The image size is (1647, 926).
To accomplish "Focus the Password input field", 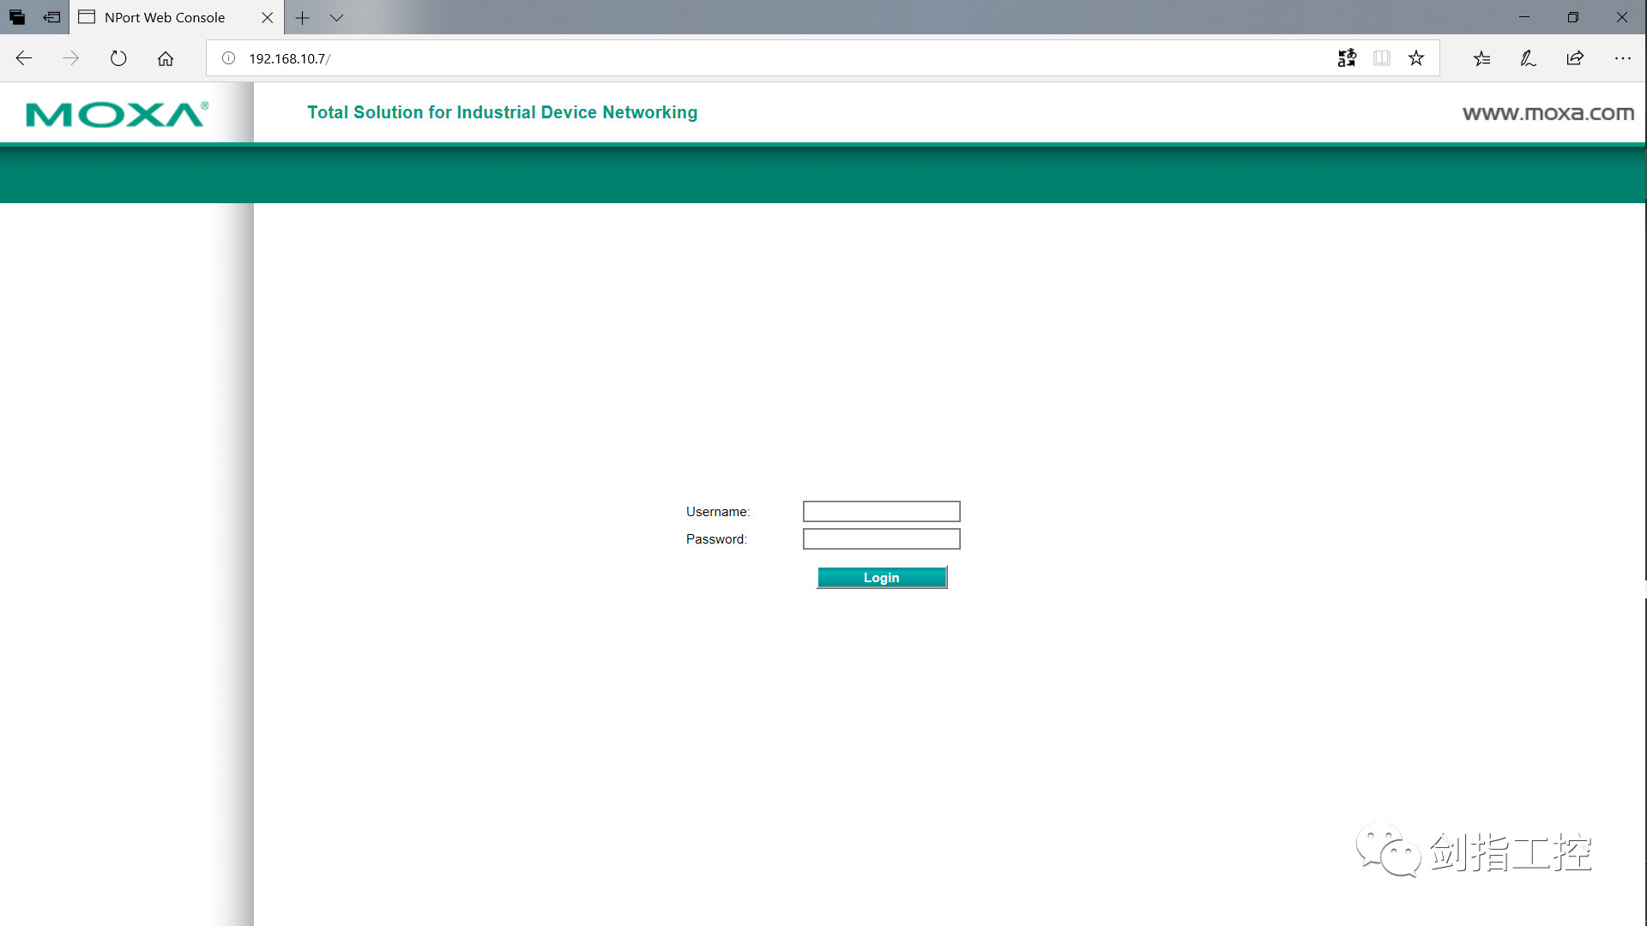I will [881, 539].
